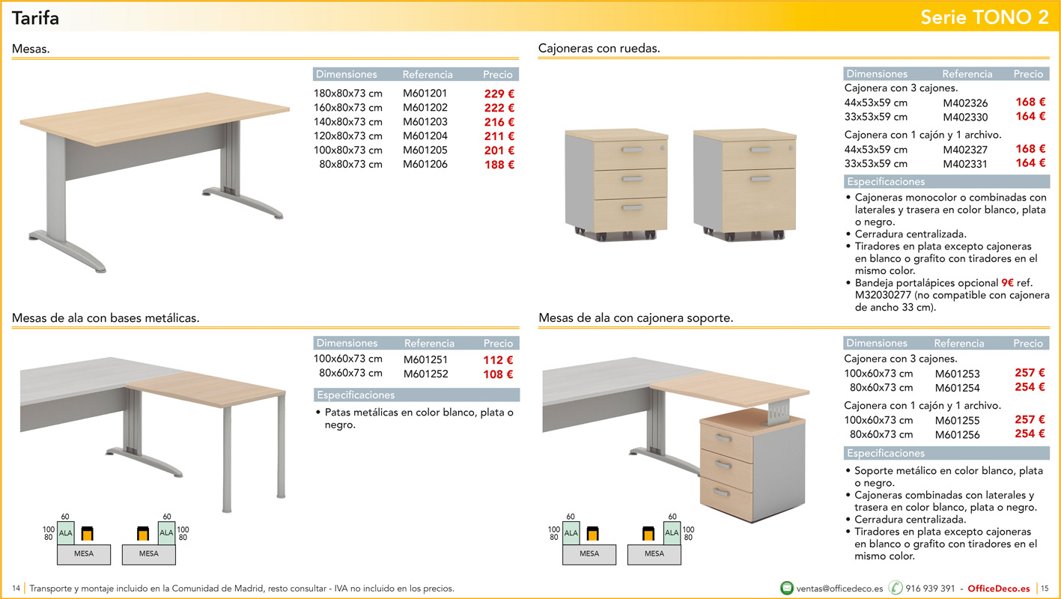Click the 'Tarifa' page title
Viewport: 1061px width, 599px height.
pyautogui.click(x=35, y=17)
